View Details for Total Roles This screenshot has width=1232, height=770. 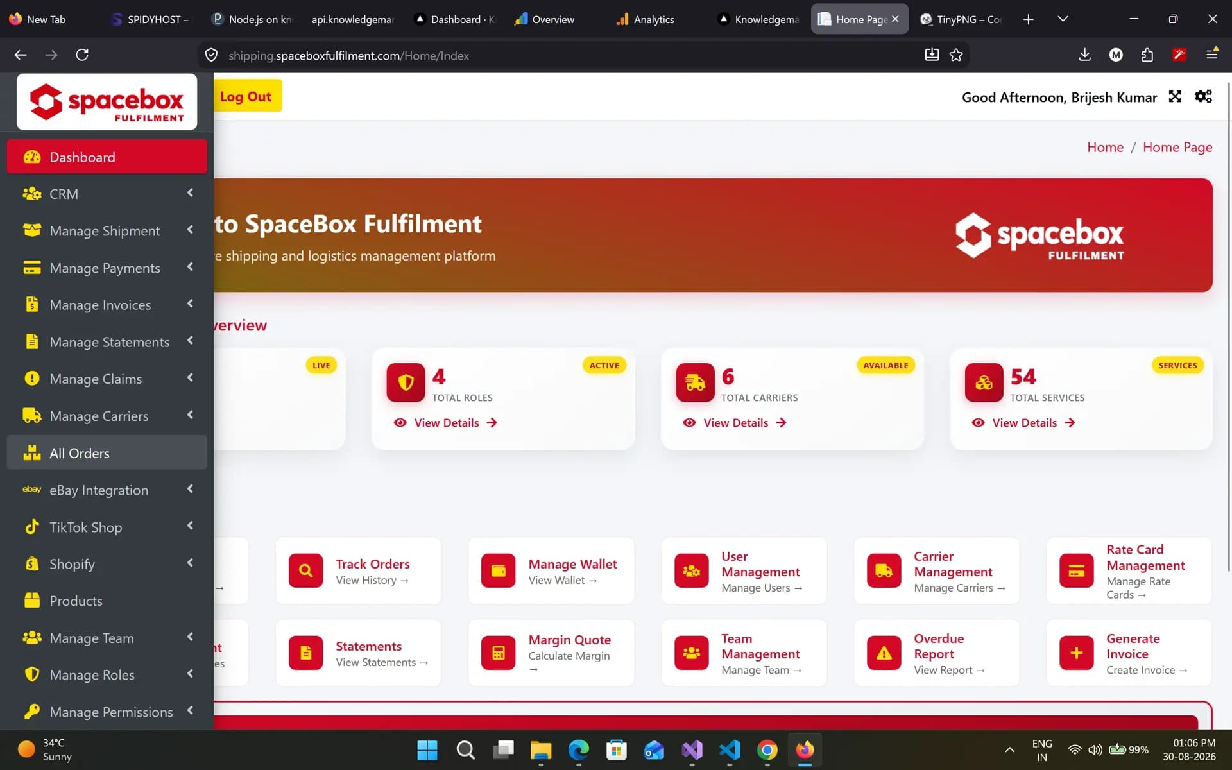click(446, 423)
